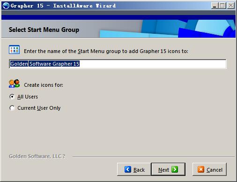Screen dimensions: 237x182
Task: Click the green right-arrow icon on Next
Action: pyautogui.click(x=175, y=169)
